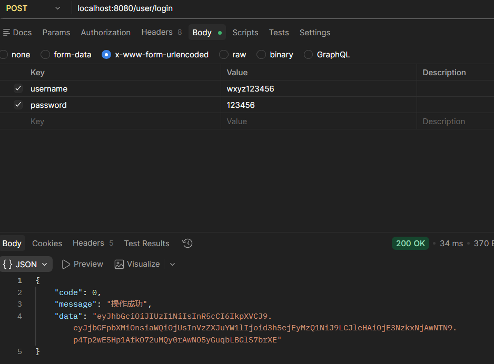Select the raw body radio button

point(224,54)
